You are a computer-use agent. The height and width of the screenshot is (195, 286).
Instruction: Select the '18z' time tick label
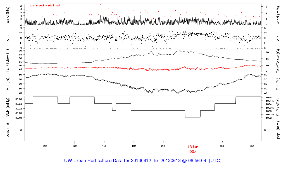(134, 146)
